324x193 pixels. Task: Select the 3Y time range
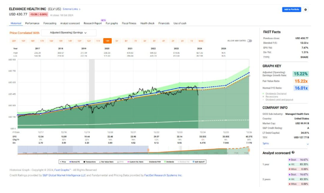173,41
